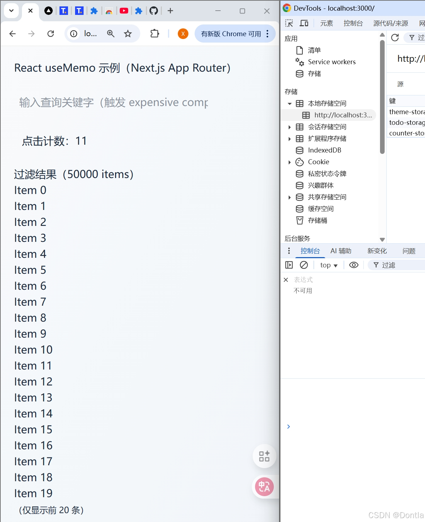Switch to the GitHub tab
Screen dimensions: 425x522
click(x=154, y=11)
